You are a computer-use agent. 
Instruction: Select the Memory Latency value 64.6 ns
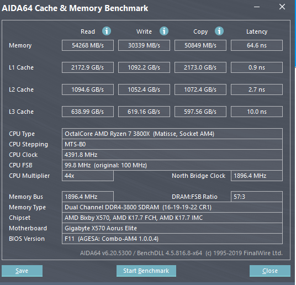257,45
